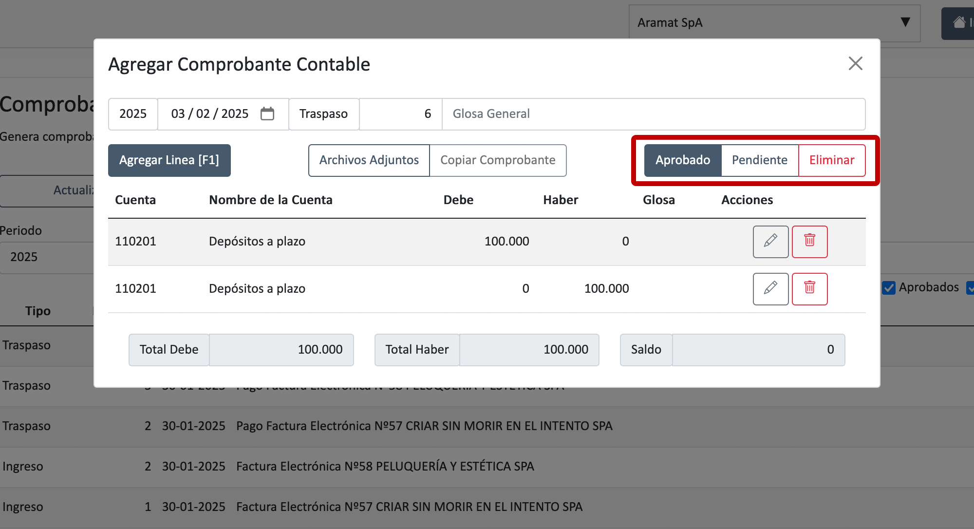Expand the Aramat SpA company dropdown
This screenshot has height=529, width=974.
coord(774,23)
